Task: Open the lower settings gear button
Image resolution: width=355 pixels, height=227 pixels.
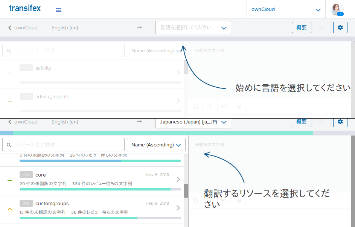Action: coord(340,122)
